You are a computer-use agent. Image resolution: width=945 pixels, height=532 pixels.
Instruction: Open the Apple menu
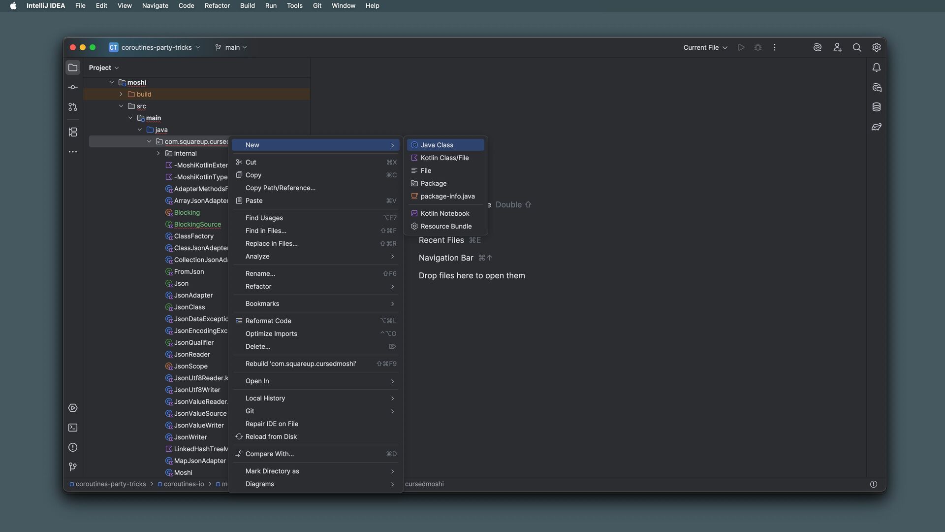pyautogui.click(x=13, y=6)
